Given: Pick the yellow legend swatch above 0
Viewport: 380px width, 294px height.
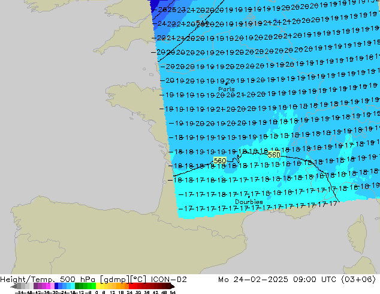Looking at the screenshot, I should click(x=98, y=286).
